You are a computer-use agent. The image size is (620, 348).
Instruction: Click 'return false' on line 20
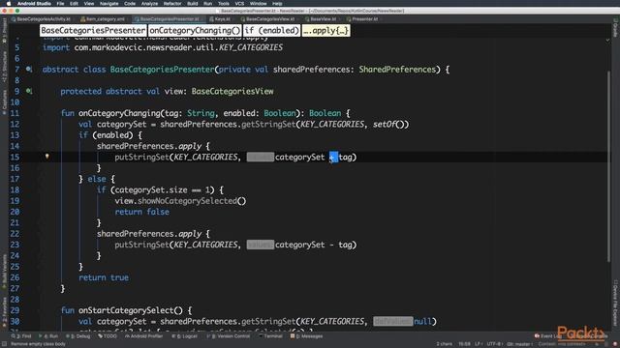coord(142,212)
